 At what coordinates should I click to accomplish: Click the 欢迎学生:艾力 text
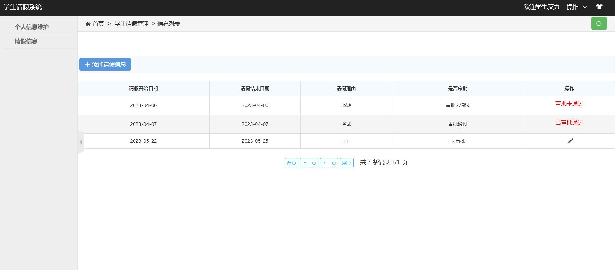542,7
